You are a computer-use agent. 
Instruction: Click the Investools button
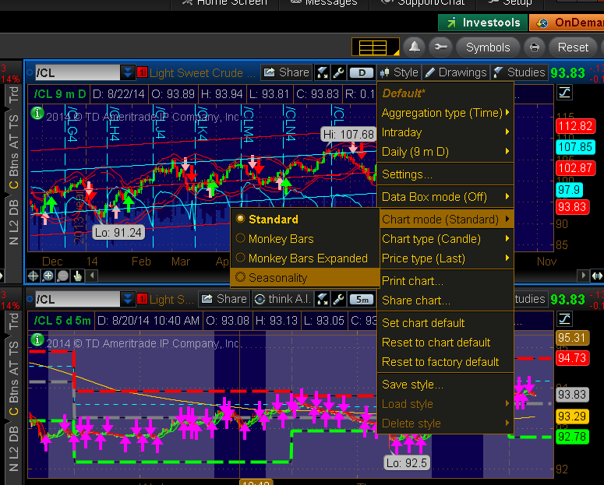(x=482, y=23)
